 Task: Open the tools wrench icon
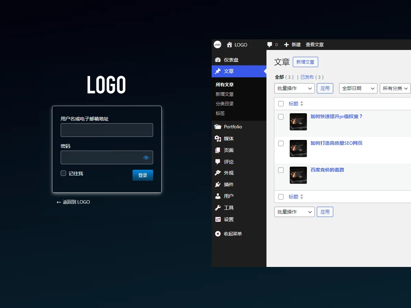click(218, 208)
